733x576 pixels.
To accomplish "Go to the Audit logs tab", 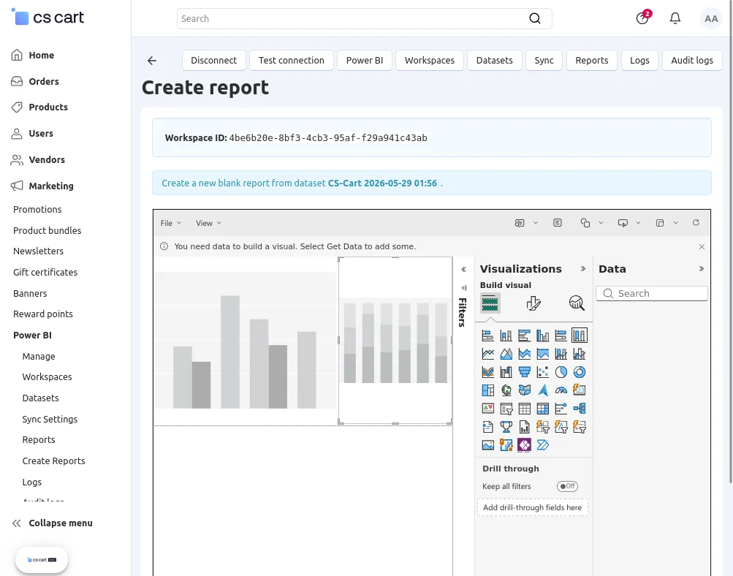I will 692,61.
